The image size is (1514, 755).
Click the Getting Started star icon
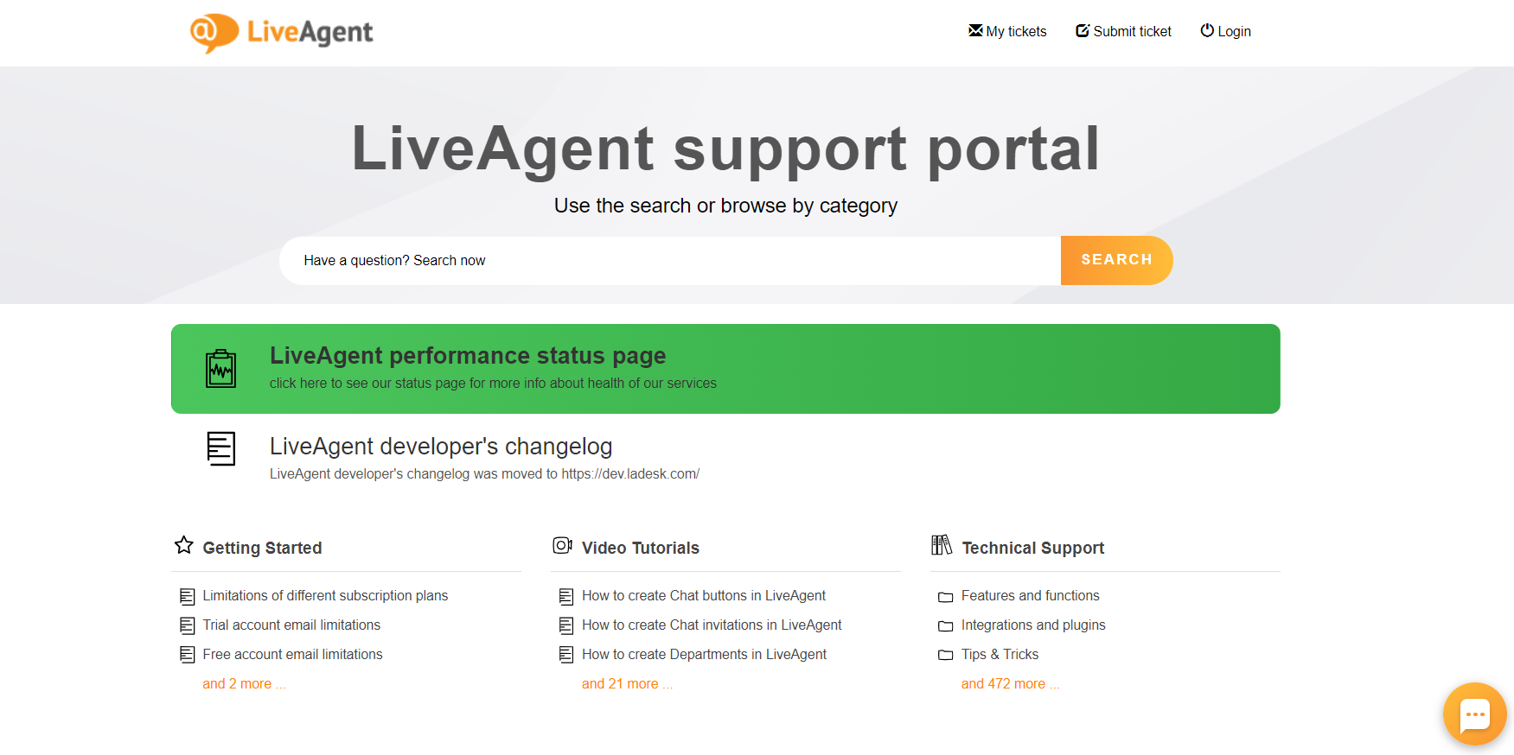click(x=183, y=545)
